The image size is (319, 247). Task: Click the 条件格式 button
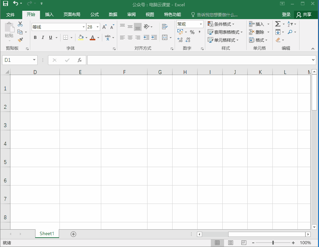click(x=221, y=24)
